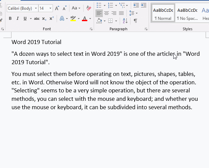Screen dimensions: 209x168
Task: Expand the font size dropdown list
Action: [x=50, y=8]
